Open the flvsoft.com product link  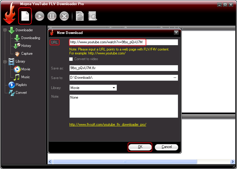pos(108,124)
